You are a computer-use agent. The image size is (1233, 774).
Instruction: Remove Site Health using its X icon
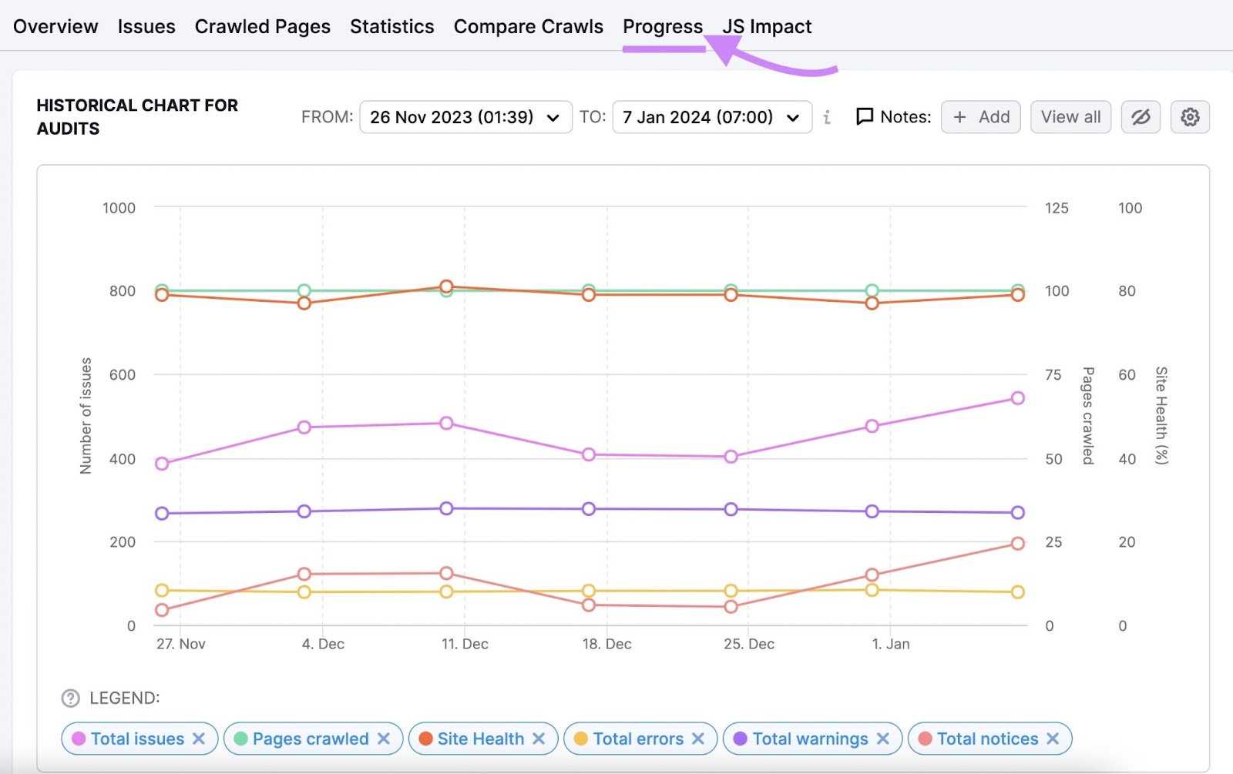pyautogui.click(x=539, y=739)
